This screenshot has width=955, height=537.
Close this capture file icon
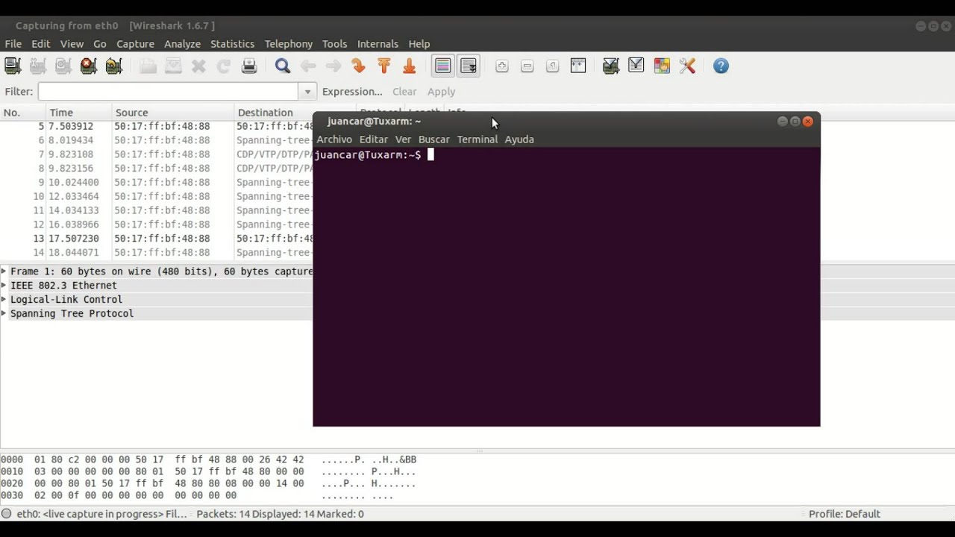point(198,66)
